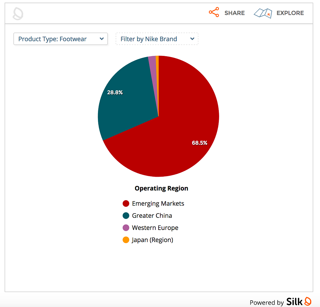Click the Operating Region legend title

(x=161, y=188)
